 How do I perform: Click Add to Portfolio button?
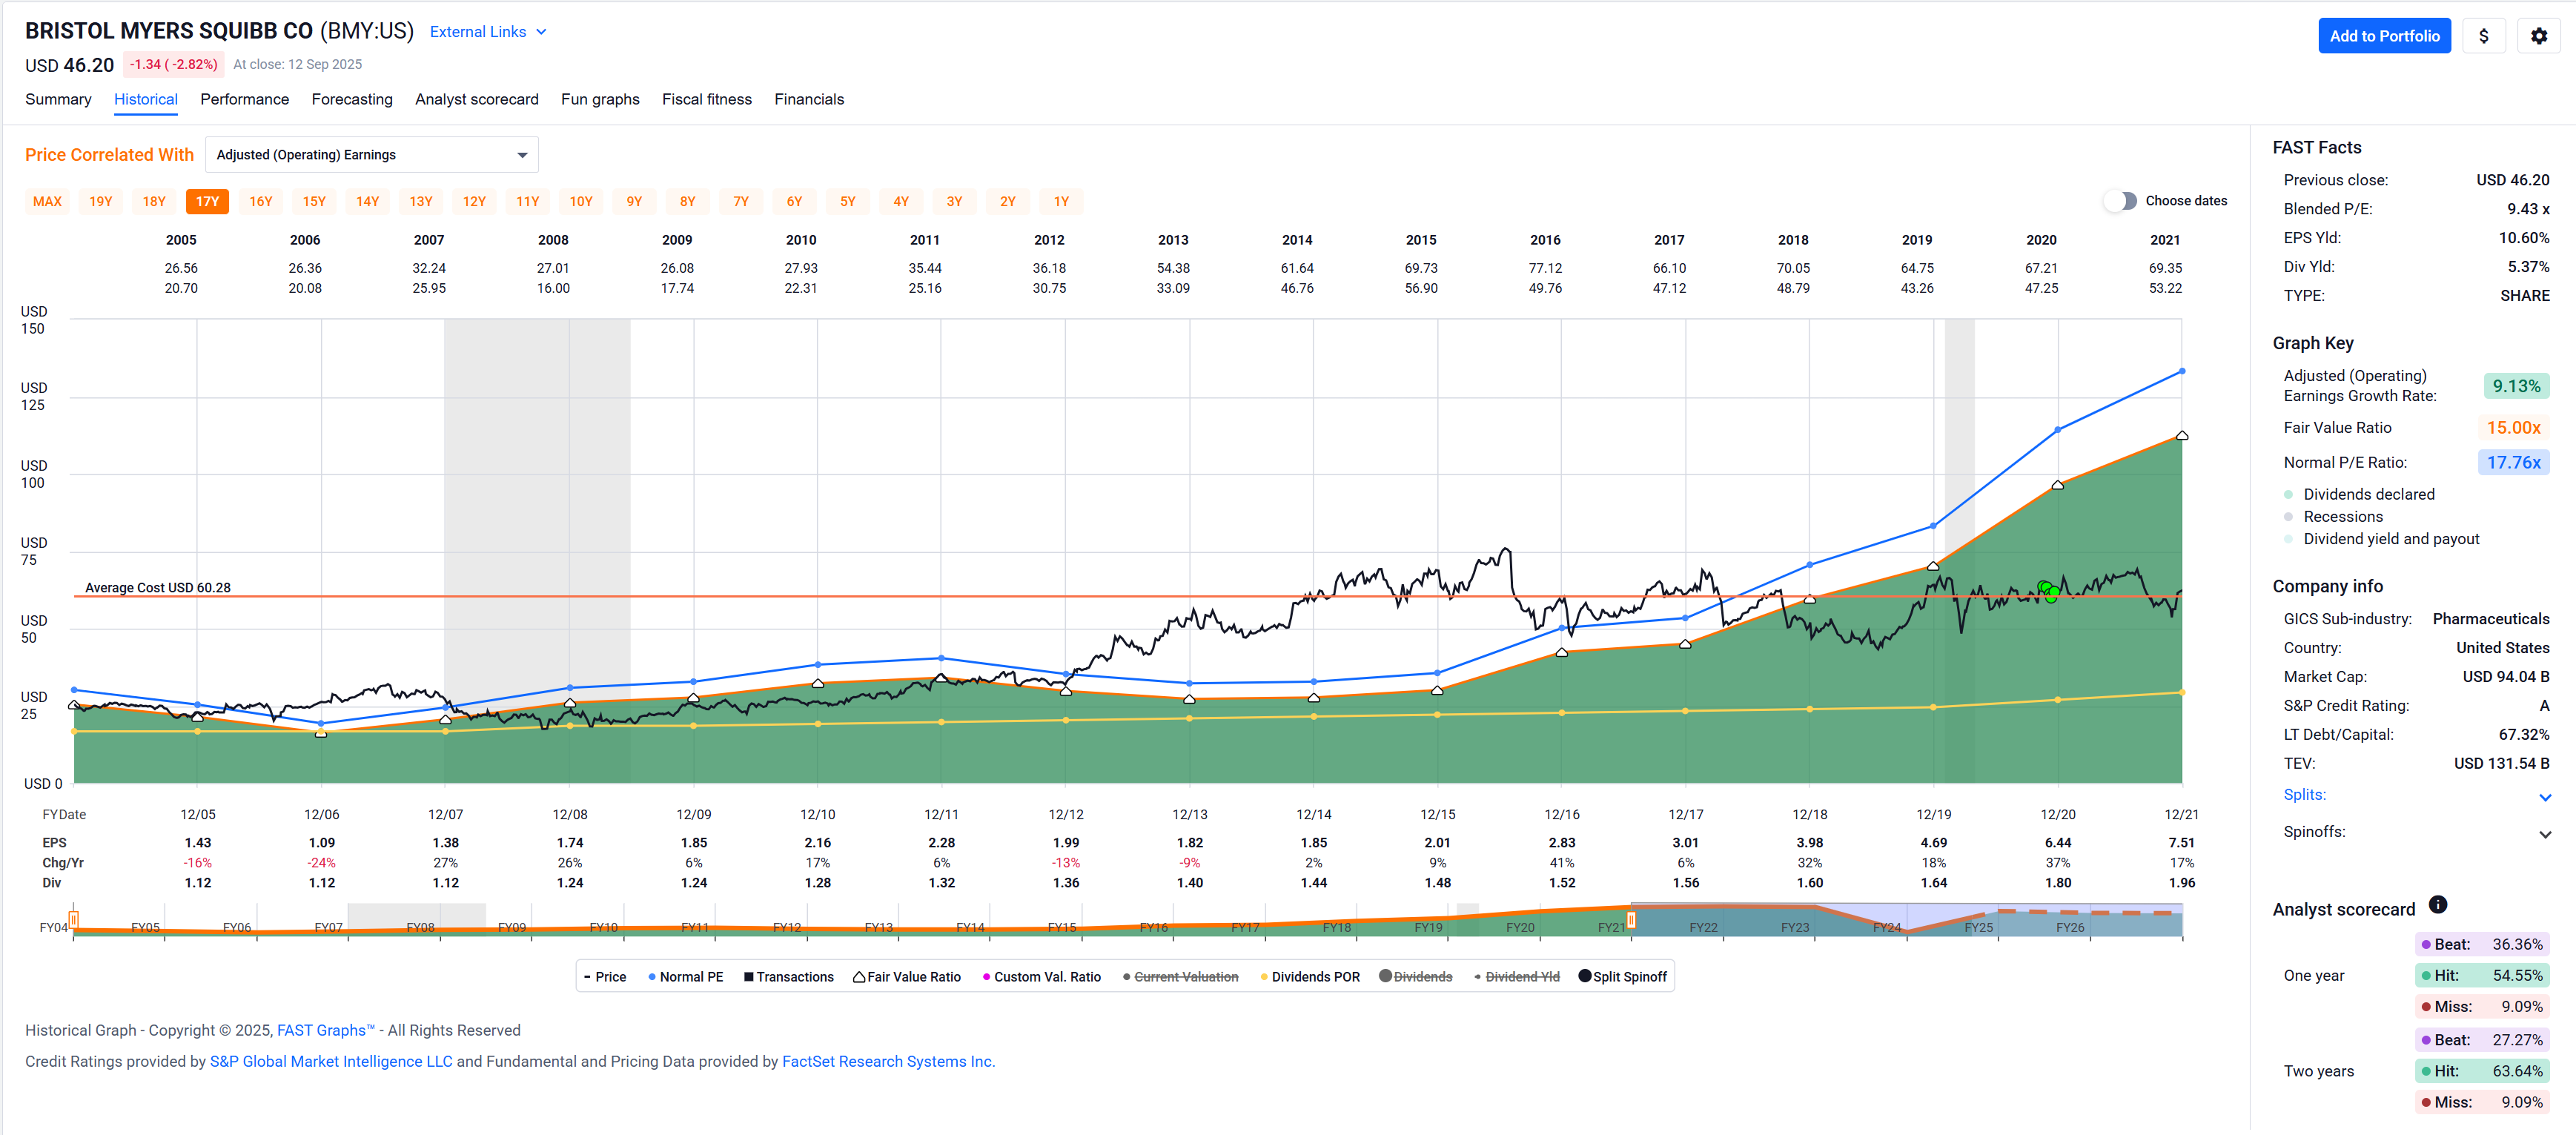2384,36
